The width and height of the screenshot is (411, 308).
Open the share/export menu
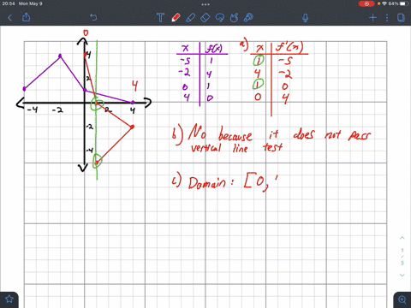point(26,17)
